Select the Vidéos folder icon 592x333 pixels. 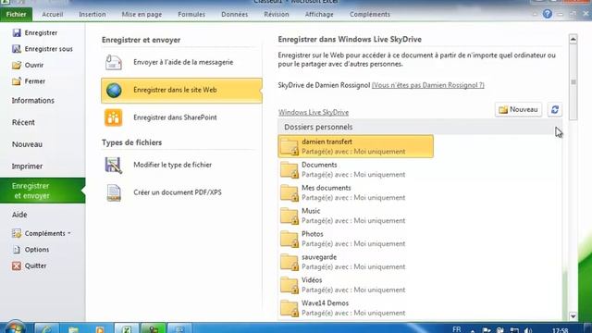click(x=290, y=285)
